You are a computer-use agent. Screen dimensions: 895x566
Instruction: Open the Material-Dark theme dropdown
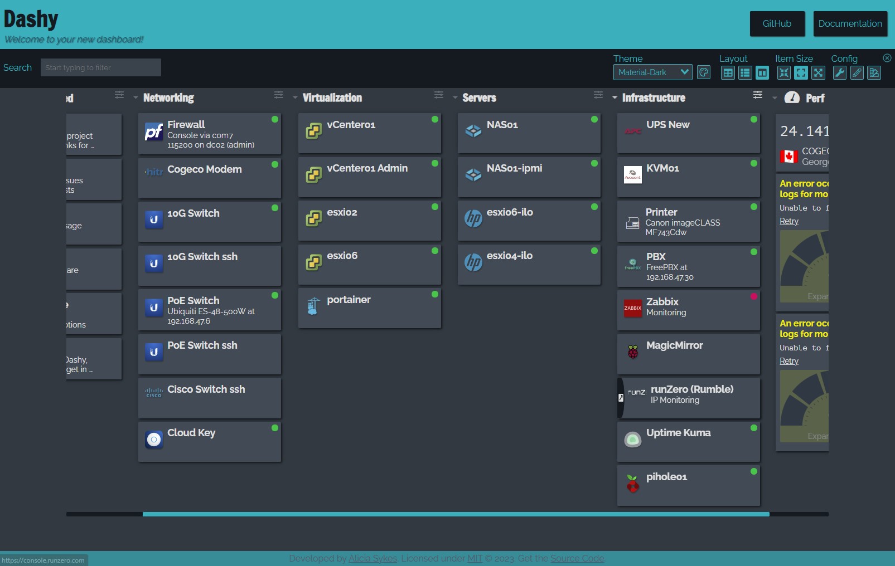[x=652, y=72]
